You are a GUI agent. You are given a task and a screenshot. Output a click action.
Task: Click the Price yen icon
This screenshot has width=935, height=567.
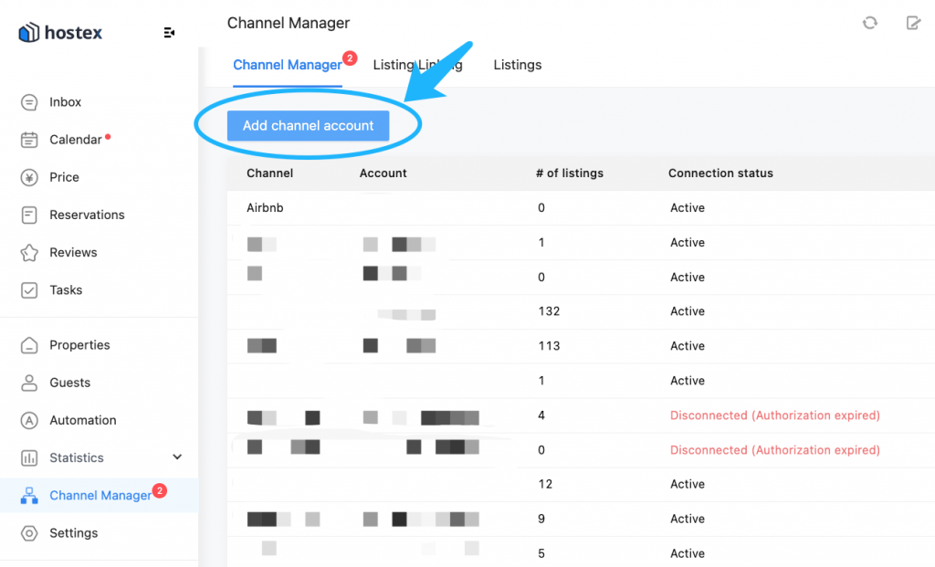point(28,177)
